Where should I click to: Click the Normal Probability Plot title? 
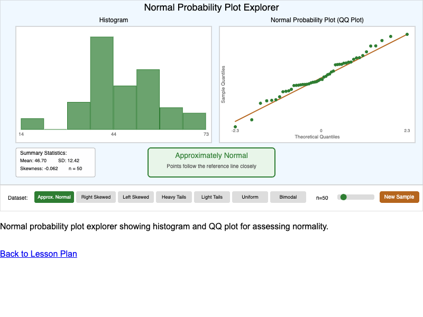[317, 20]
